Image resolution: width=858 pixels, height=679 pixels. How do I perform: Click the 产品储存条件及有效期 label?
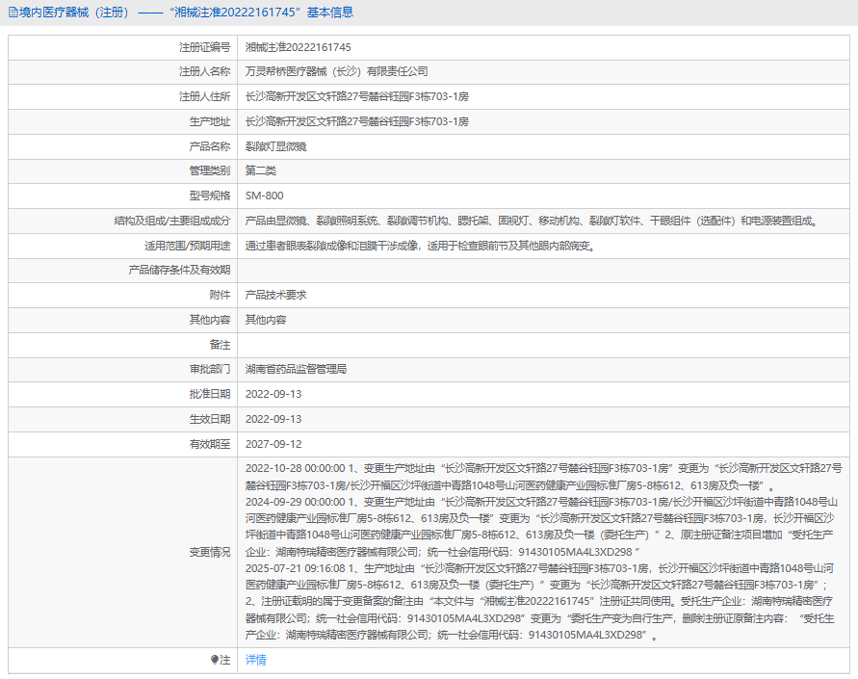coord(179,271)
